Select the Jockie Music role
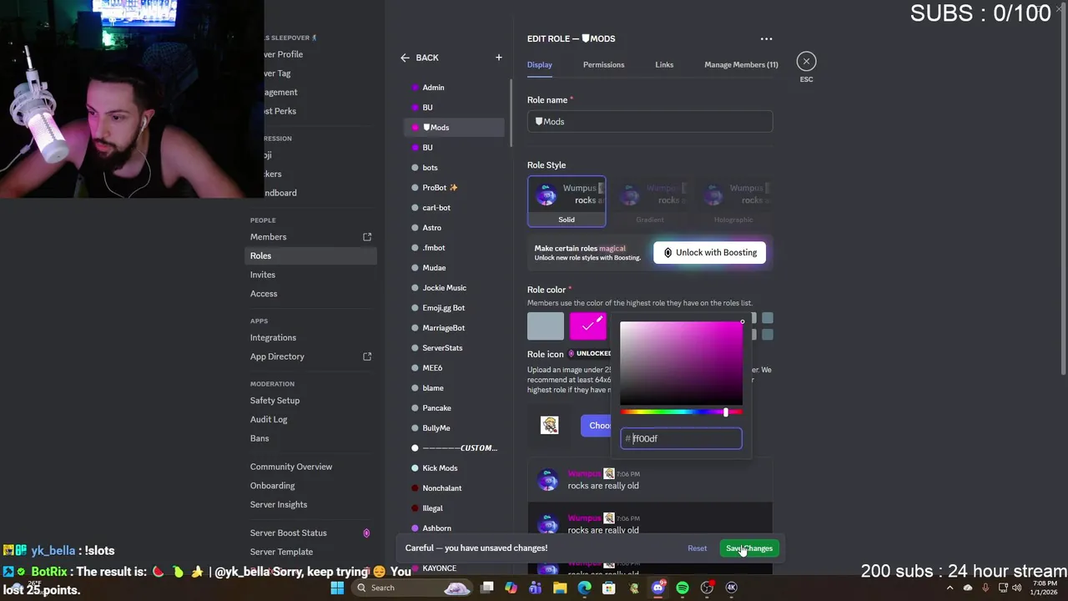 455,288
